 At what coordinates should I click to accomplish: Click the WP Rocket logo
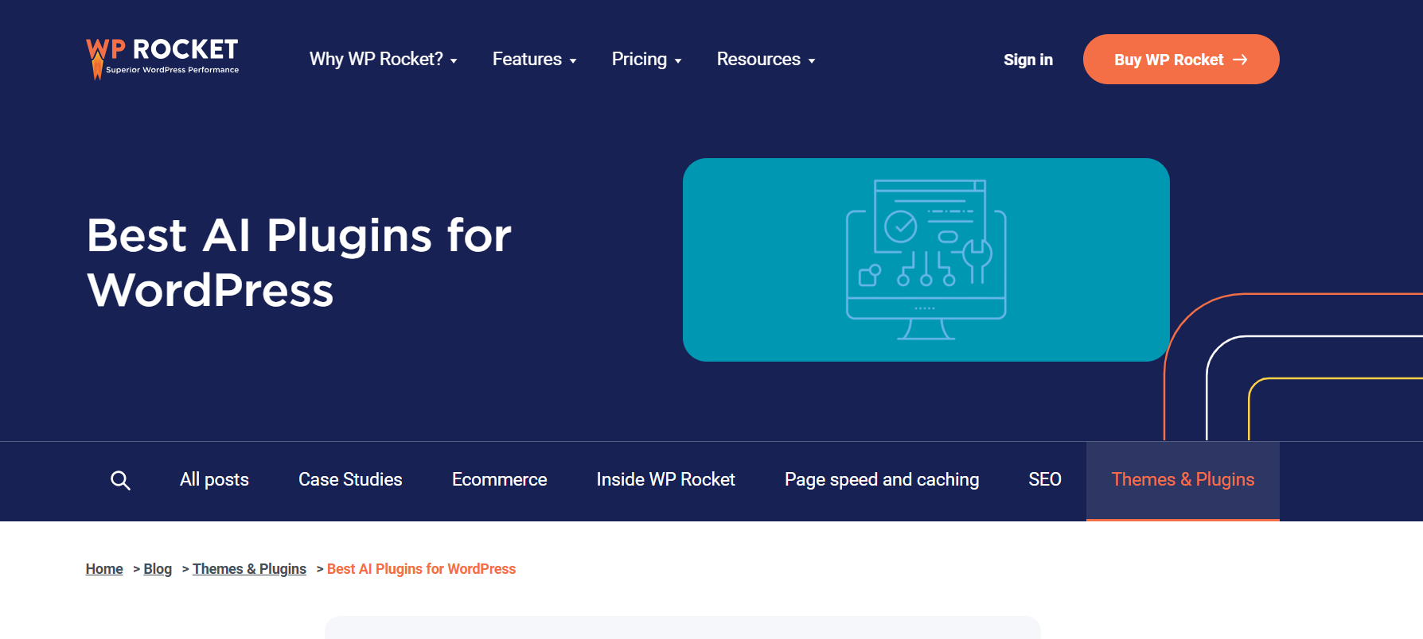coord(162,59)
